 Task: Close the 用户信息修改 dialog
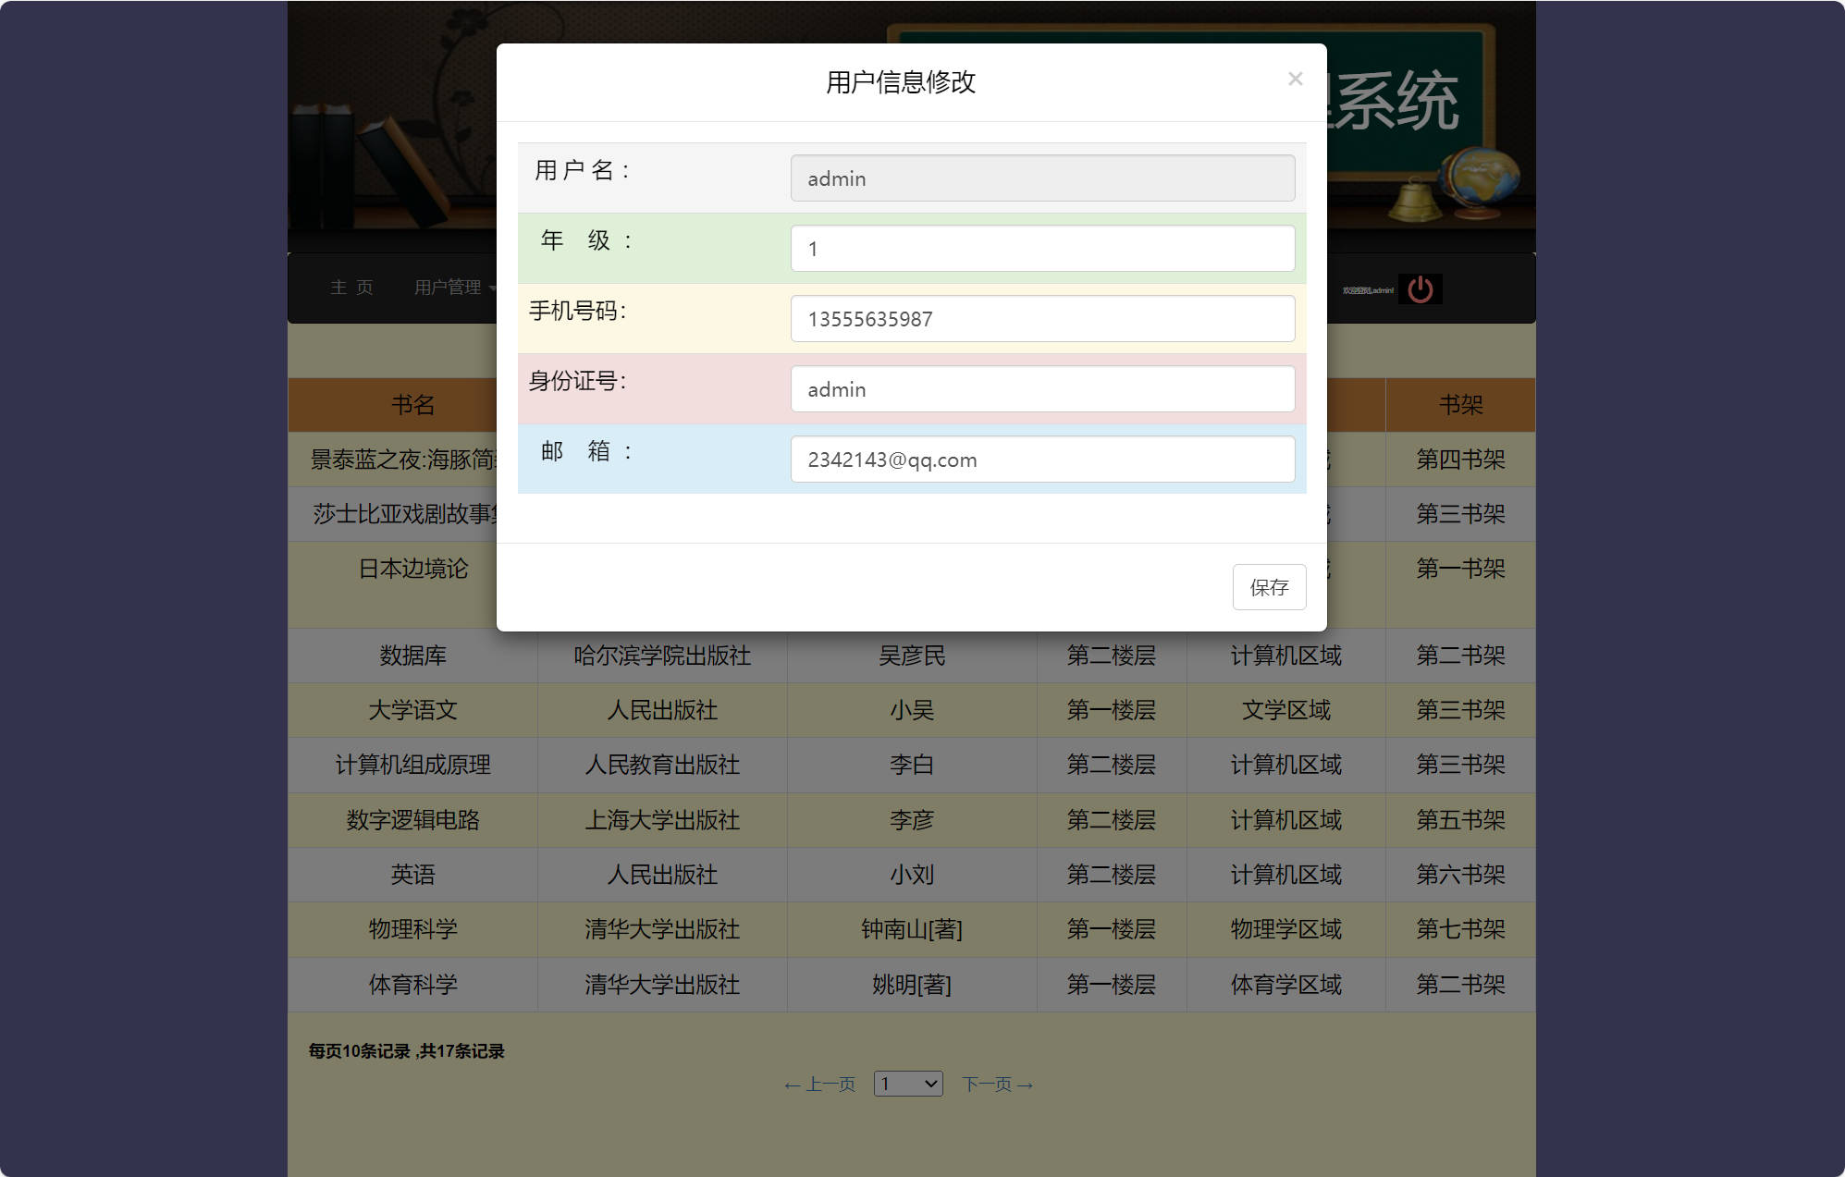[1295, 79]
